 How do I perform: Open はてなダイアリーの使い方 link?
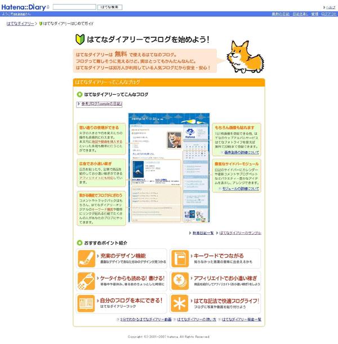tap(197, 319)
